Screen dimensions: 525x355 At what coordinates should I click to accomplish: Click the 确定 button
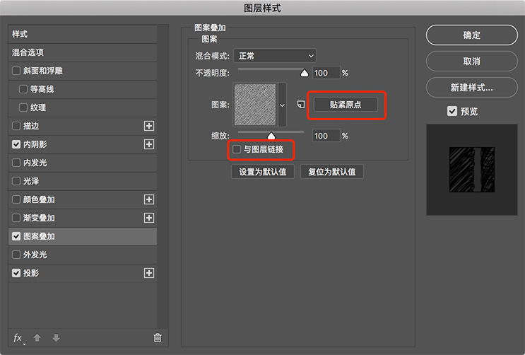[x=471, y=35]
